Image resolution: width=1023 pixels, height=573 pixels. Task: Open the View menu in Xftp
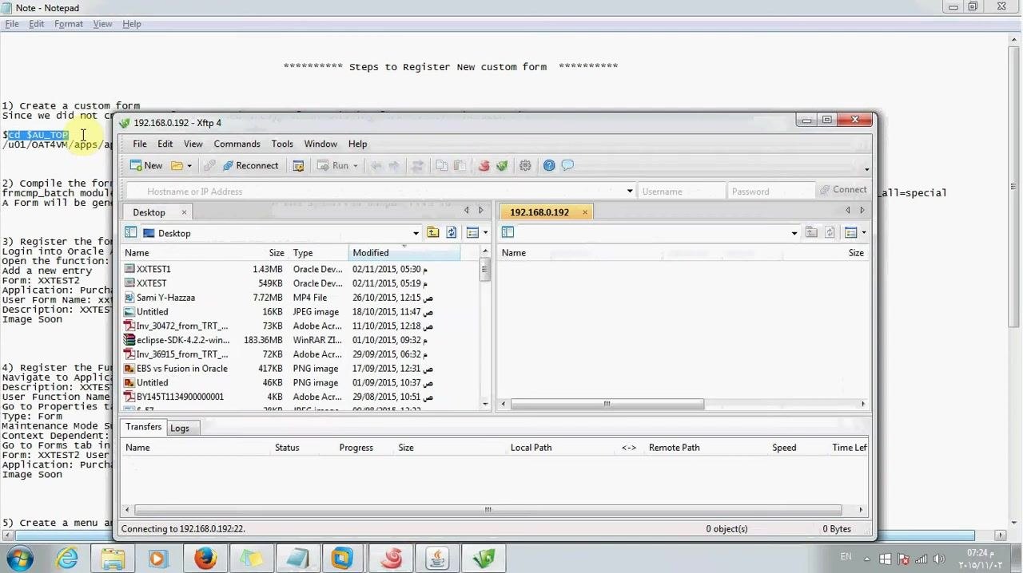tap(193, 144)
